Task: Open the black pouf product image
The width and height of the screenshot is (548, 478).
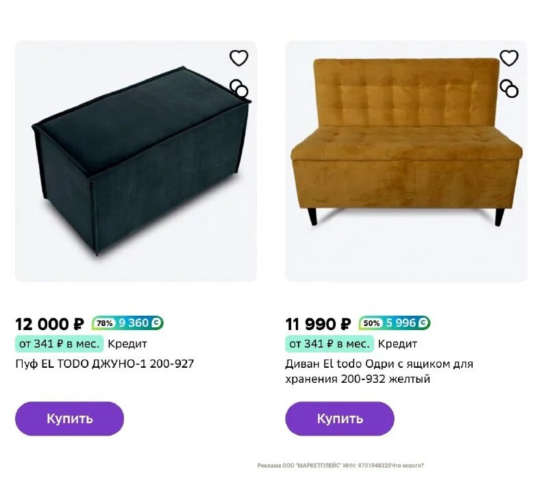Action: click(136, 161)
